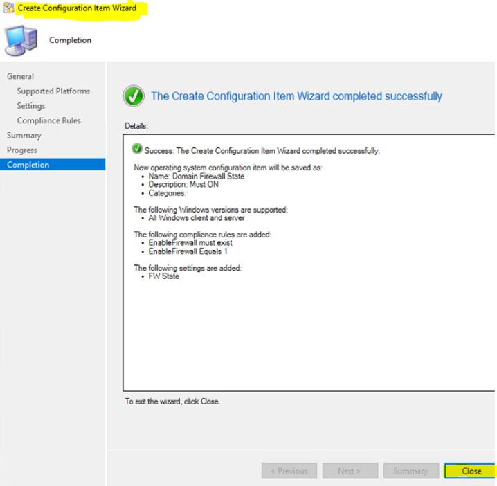Select General step in wizard sidebar

(20, 76)
